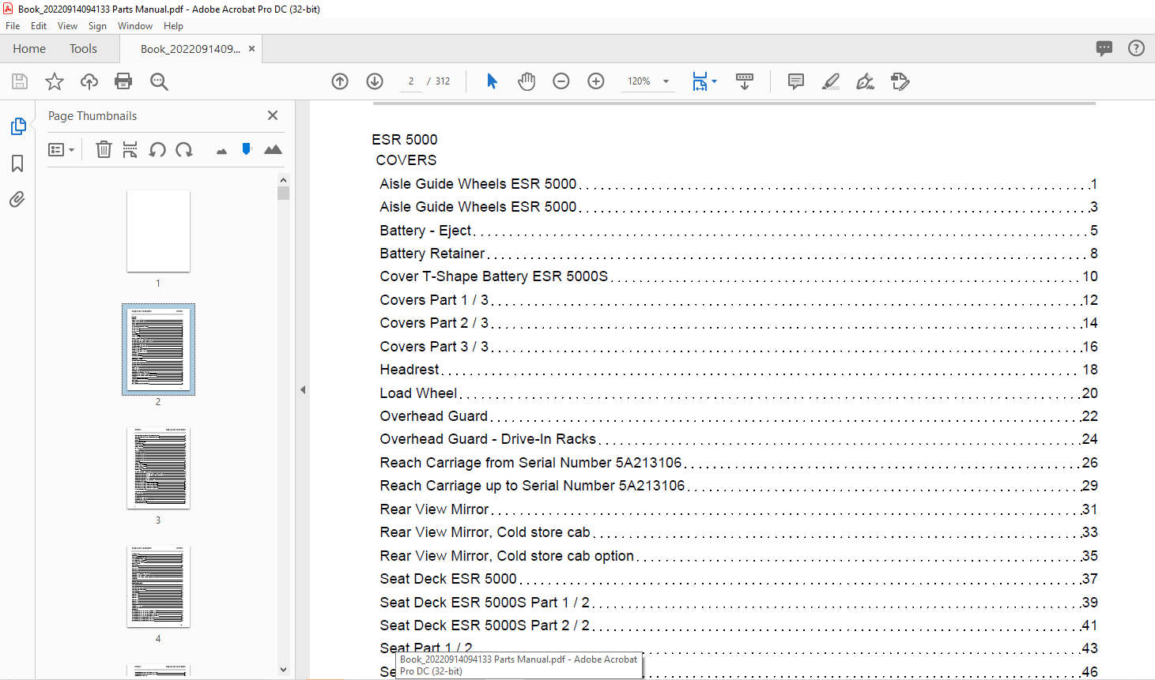
Task: Open the Battery - Eject contents entry
Action: click(x=738, y=231)
